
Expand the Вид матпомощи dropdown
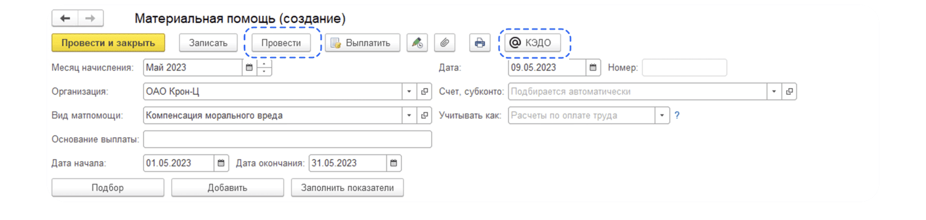(x=410, y=116)
